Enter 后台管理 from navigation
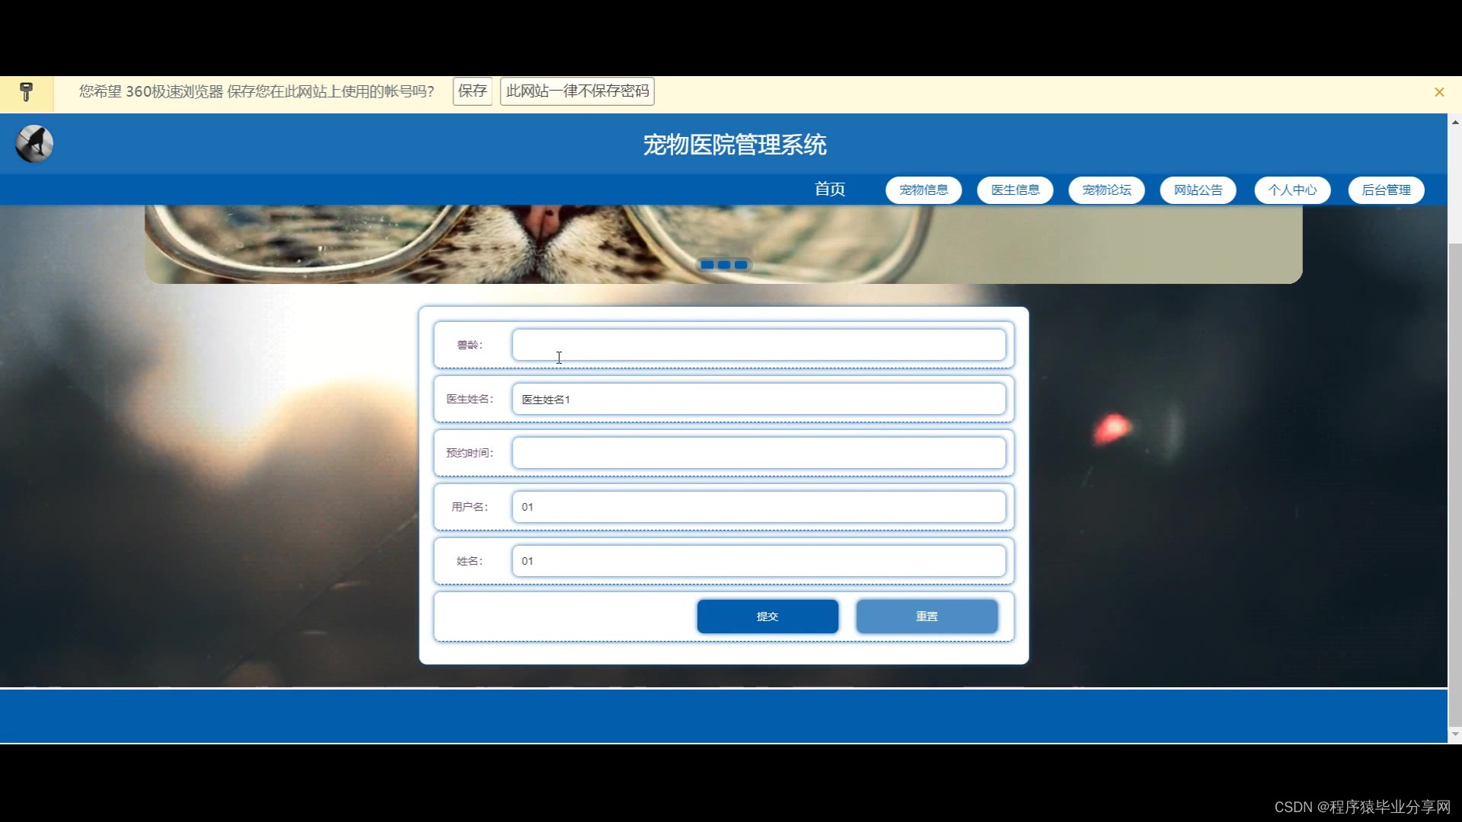 point(1385,190)
